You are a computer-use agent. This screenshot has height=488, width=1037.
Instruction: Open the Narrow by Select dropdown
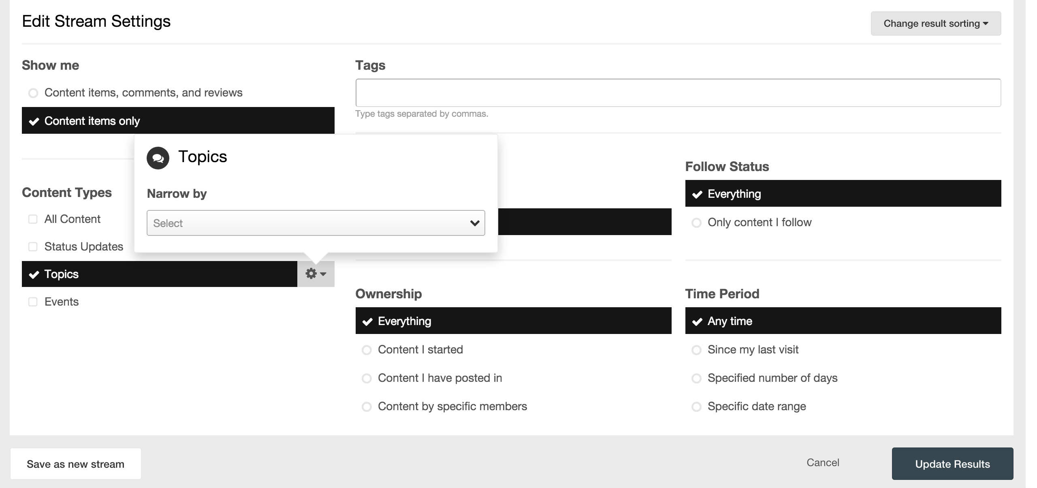point(316,223)
